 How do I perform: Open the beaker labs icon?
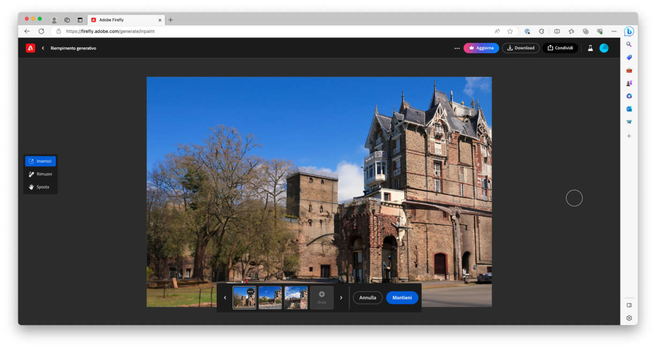pyautogui.click(x=590, y=48)
